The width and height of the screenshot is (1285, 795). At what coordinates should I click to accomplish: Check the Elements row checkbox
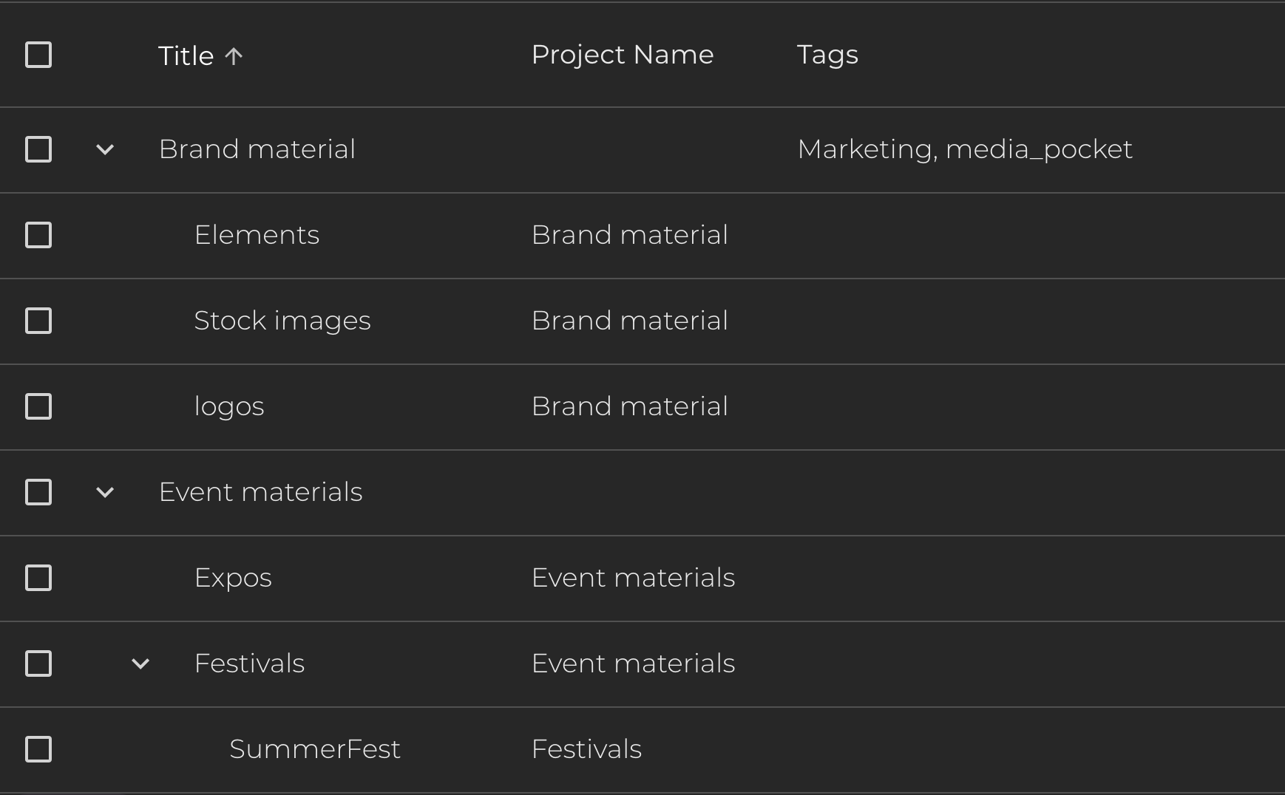(x=38, y=235)
